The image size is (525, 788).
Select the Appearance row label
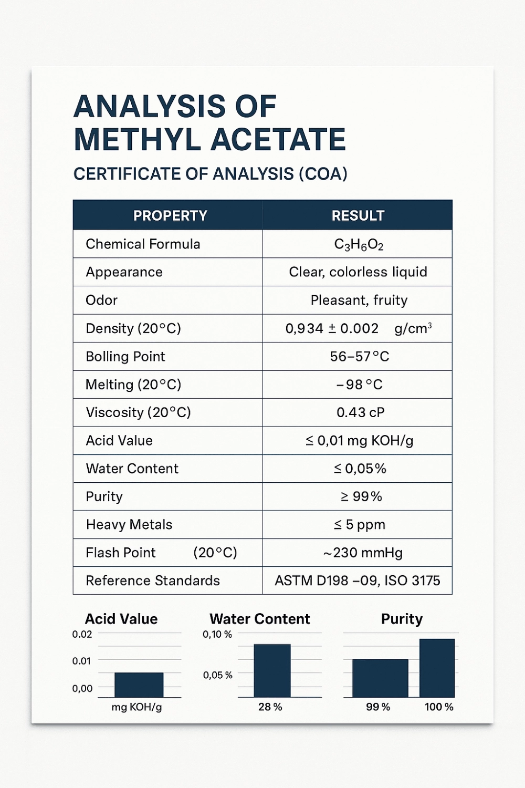coord(124,272)
